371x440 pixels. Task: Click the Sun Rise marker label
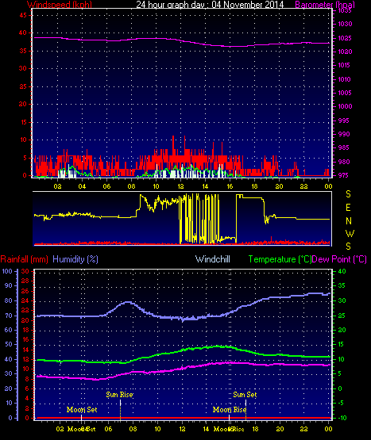[x=119, y=395]
